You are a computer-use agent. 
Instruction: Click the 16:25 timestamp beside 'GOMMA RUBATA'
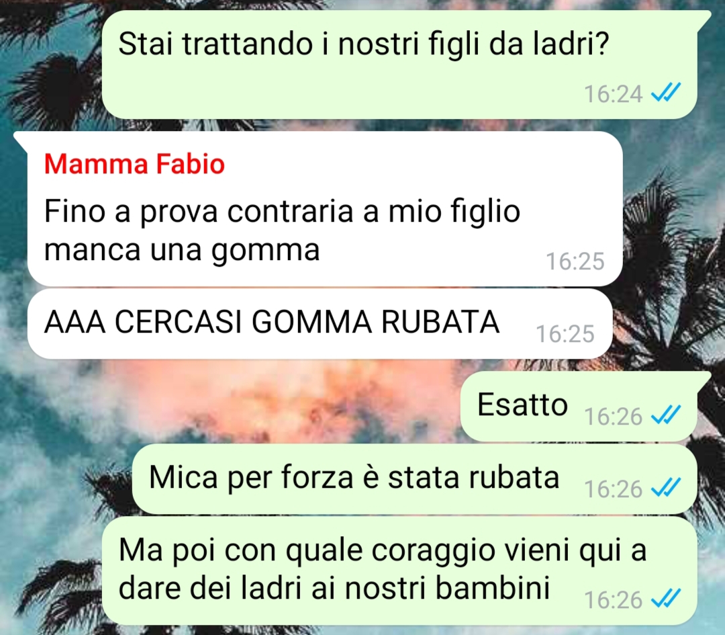point(565,334)
